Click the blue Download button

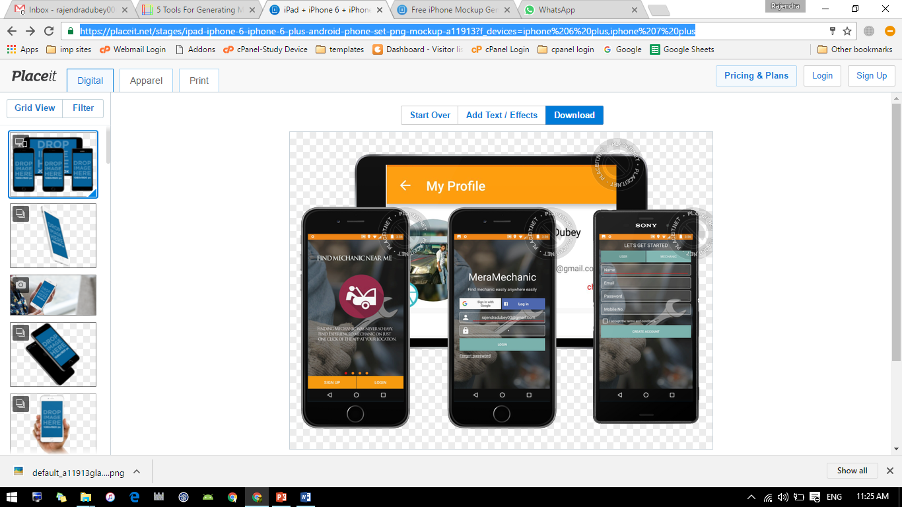[574, 115]
